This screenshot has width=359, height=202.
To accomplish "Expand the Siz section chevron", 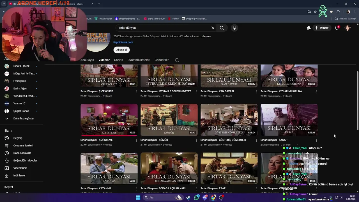I will click(11, 131).
